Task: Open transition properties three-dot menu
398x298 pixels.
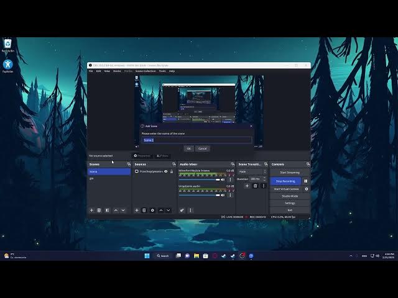Action: coord(264,186)
